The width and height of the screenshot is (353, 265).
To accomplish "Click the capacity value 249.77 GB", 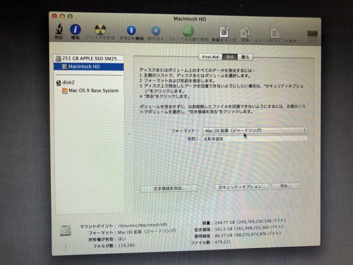I will 225,223.
